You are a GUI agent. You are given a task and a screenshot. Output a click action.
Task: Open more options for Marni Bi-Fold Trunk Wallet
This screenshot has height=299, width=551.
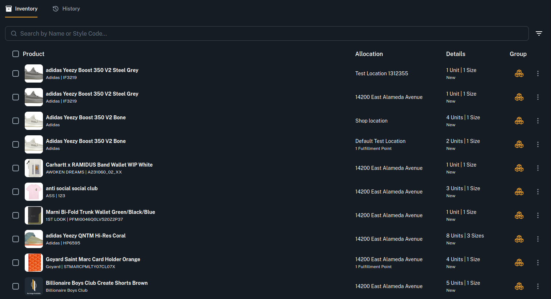click(538, 215)
